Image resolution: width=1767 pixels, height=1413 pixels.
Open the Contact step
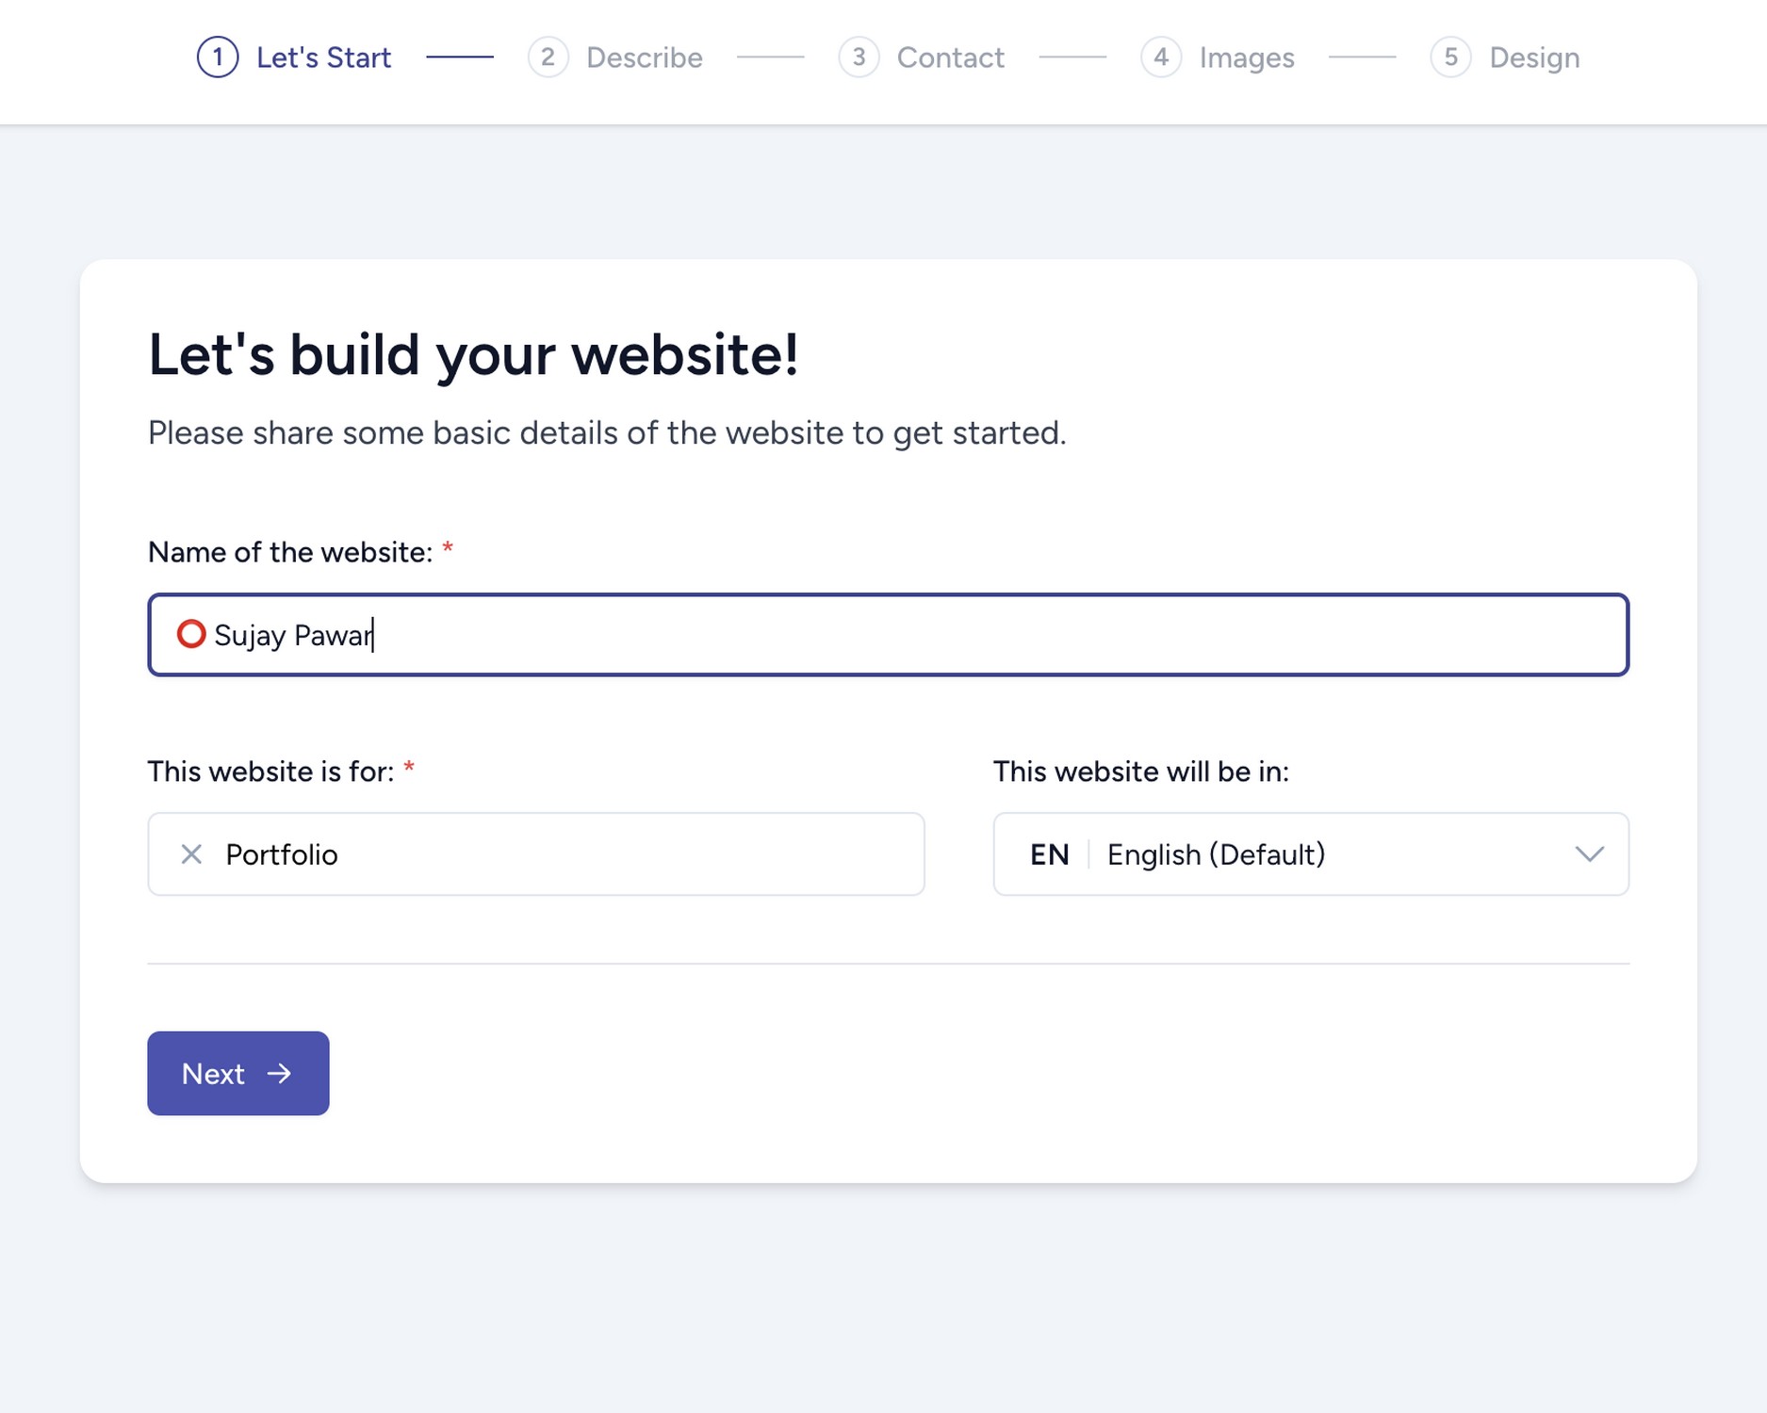pyautogui.click(x=950, y=57)
